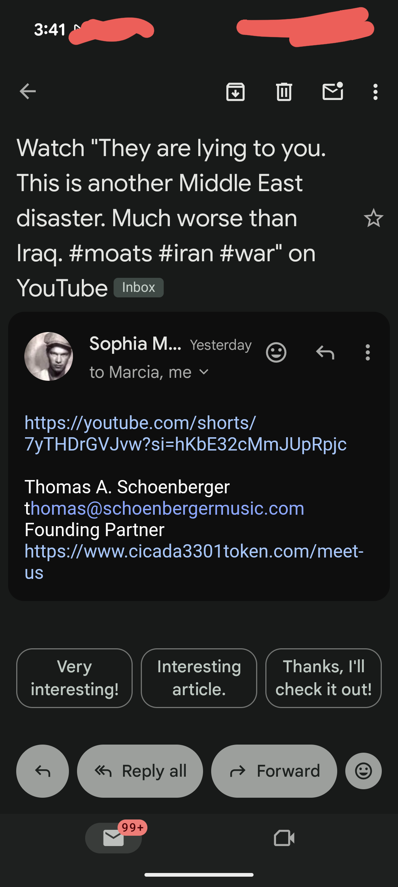Screen dimensions: 398x887
Task: Select 'Thanks, I'll check it out!' reply
Action: point(323,678)
